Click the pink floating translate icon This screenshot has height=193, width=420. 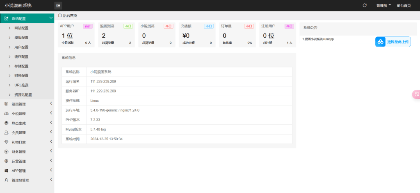(x=416, y=94)
